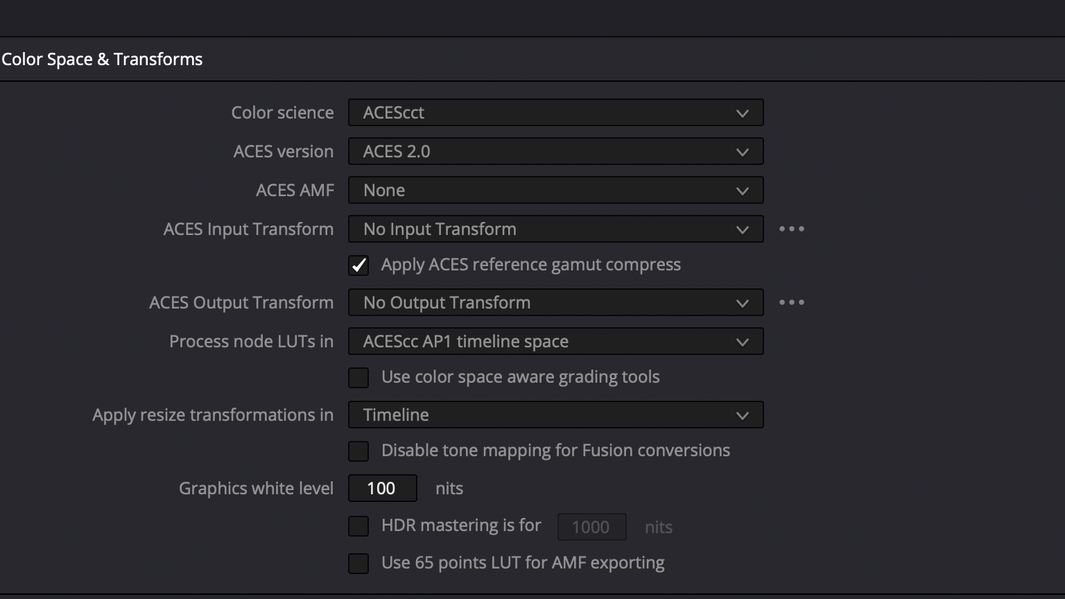1065x599 pixels.
Task: Check the HDR mastering is for checkbox
Action: tap(358, 526)
